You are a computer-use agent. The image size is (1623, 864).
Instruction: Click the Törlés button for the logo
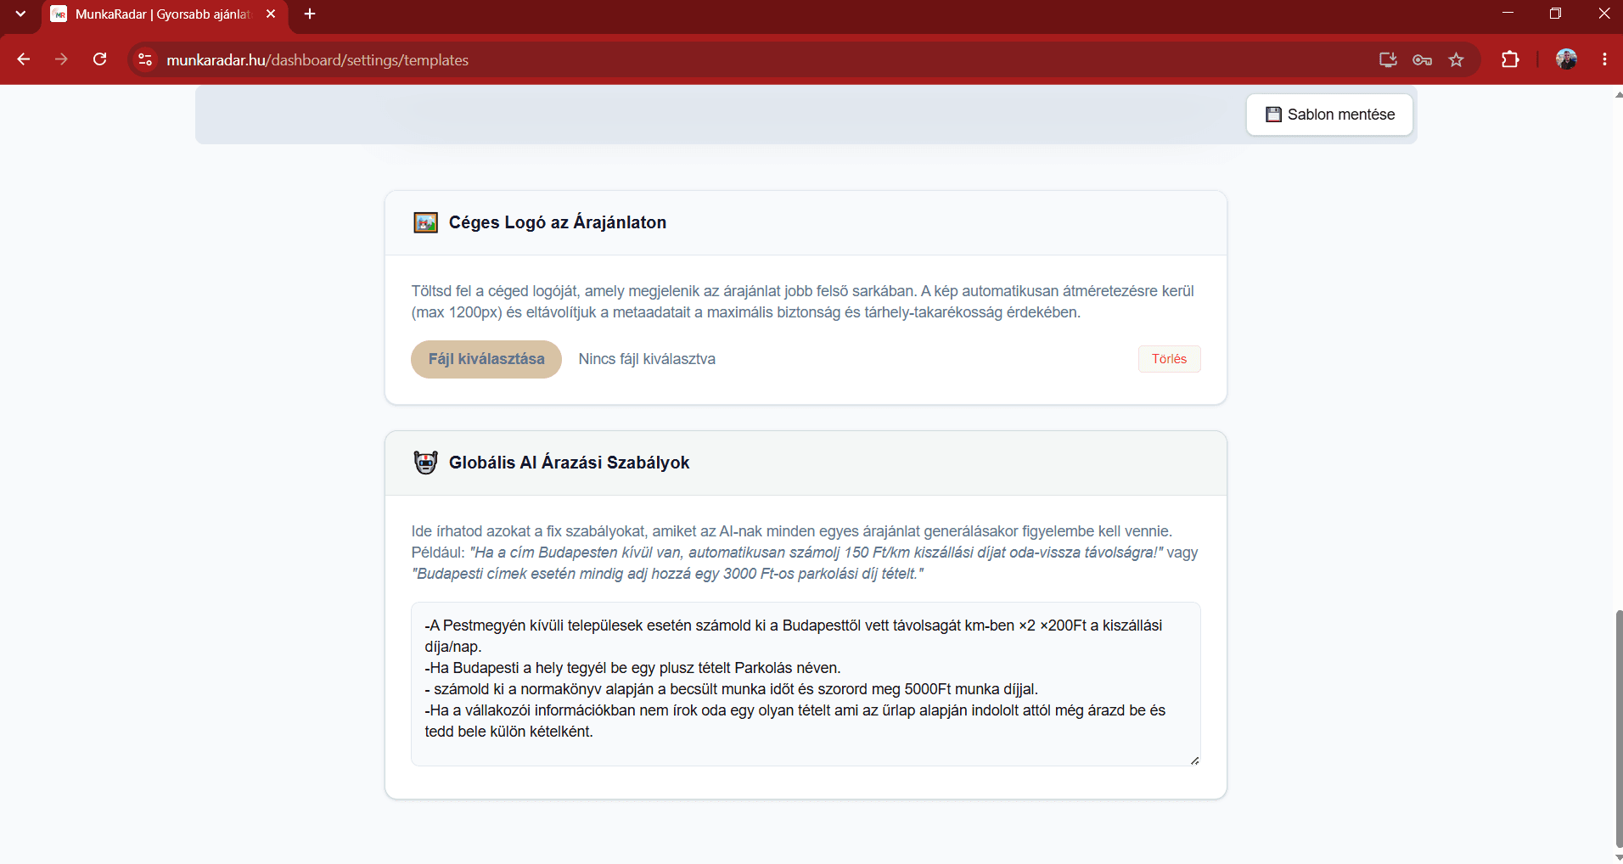coord(1169,359)
